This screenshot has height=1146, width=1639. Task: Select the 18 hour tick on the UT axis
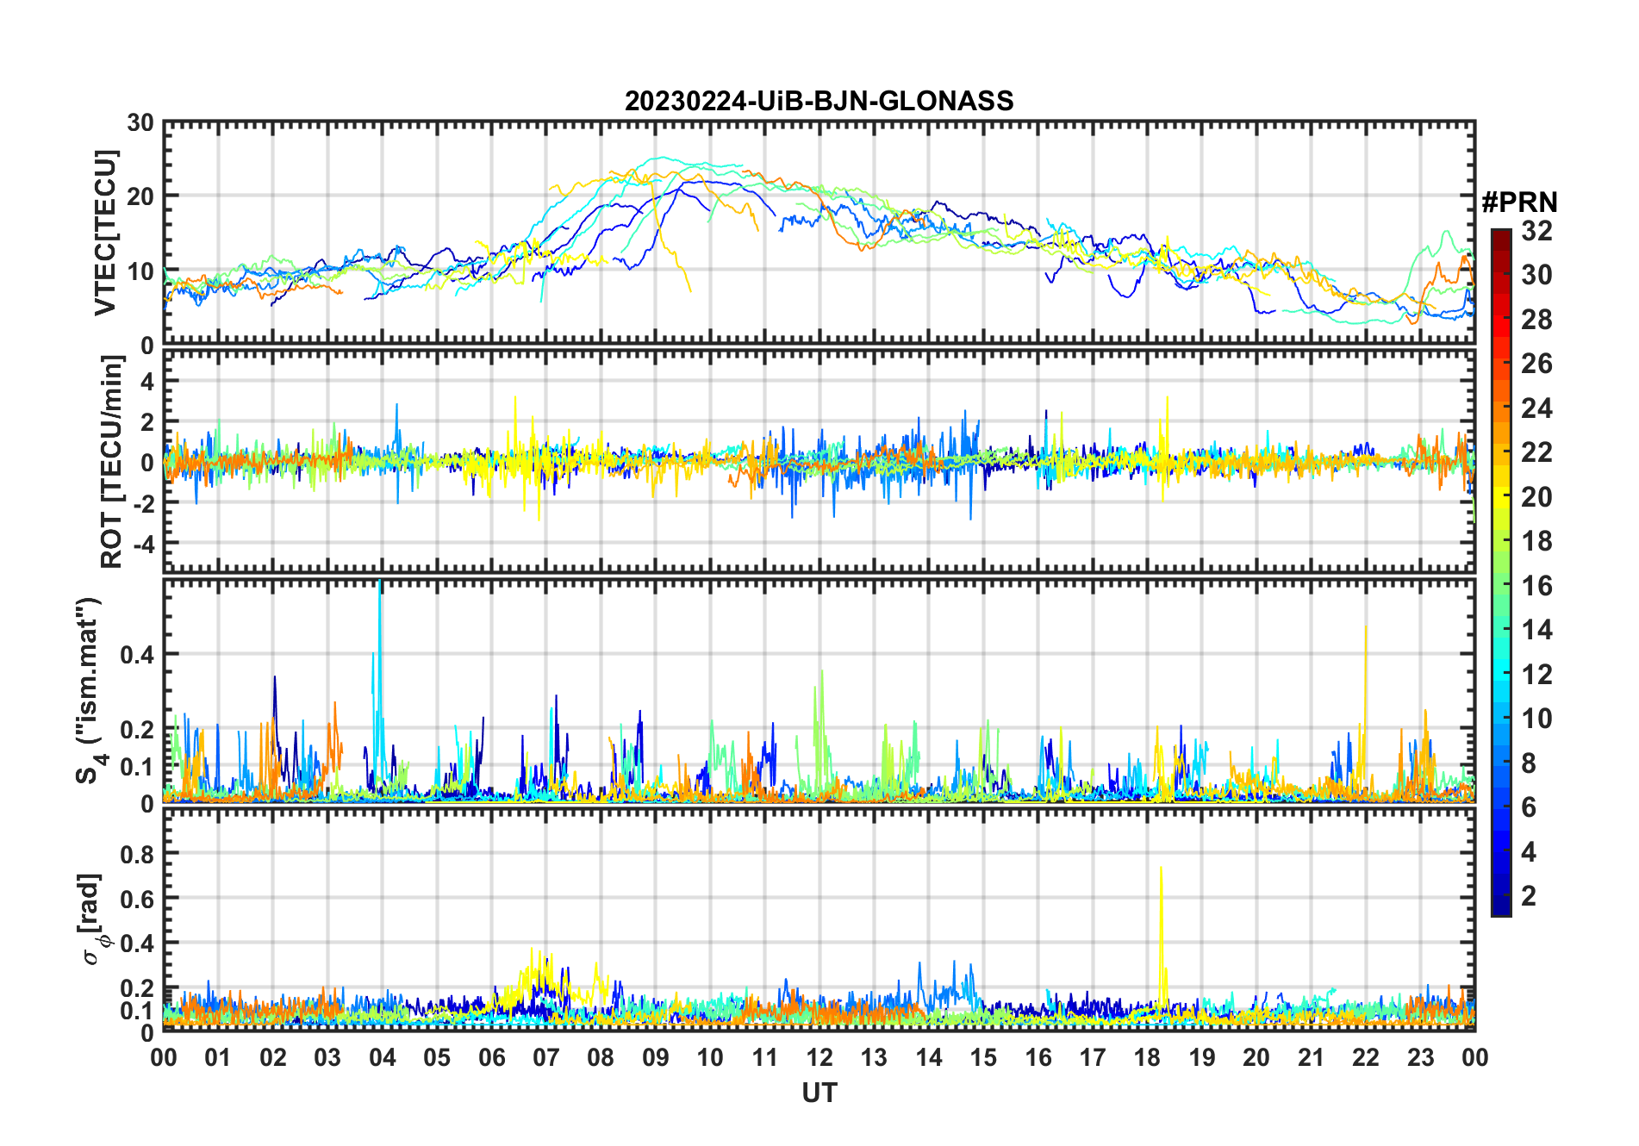pyautogui.click(x=1147, y=1057)
